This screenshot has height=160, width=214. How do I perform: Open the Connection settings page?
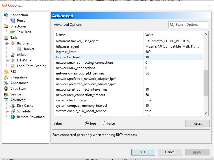point(19,15)
